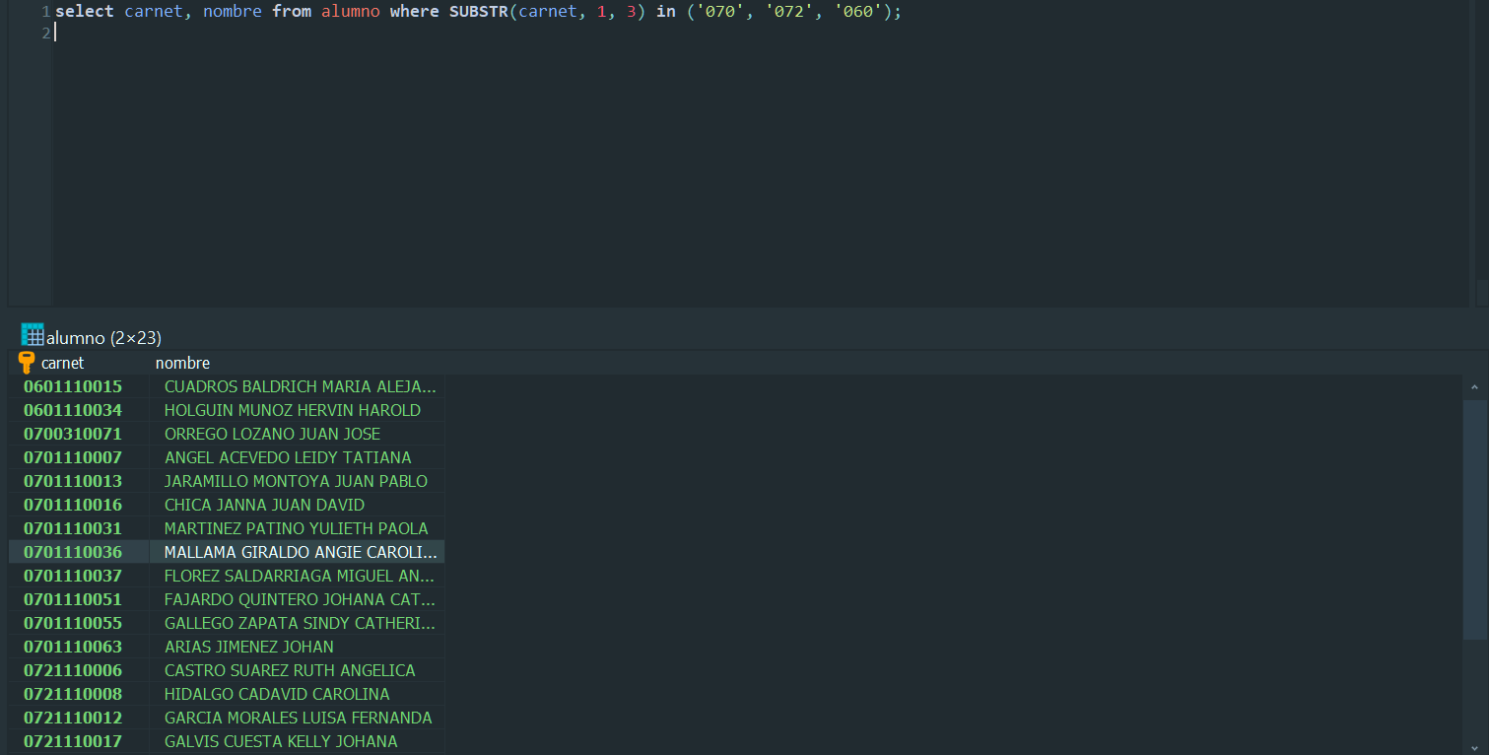Click empty line 2 of the SQL editor
The image size is (1489, 755).
point(394,33)
